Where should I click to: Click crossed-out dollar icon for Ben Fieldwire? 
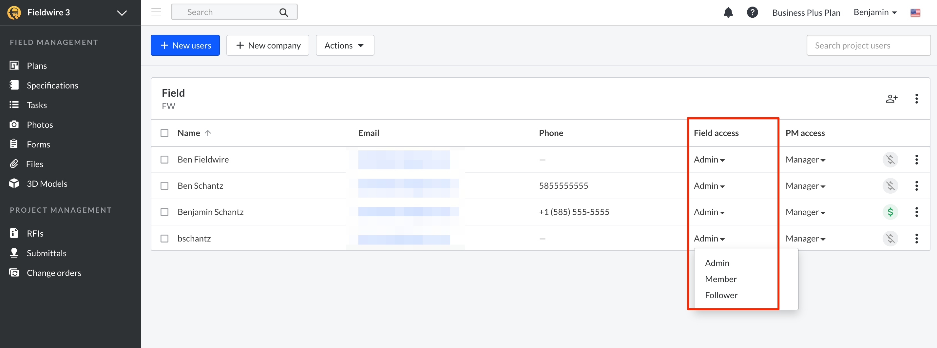tap(890, 160)
